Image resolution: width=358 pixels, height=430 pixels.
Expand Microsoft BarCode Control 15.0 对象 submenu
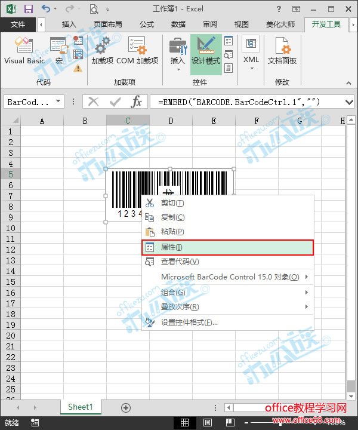pyautogui.click(x=227, y=277)
